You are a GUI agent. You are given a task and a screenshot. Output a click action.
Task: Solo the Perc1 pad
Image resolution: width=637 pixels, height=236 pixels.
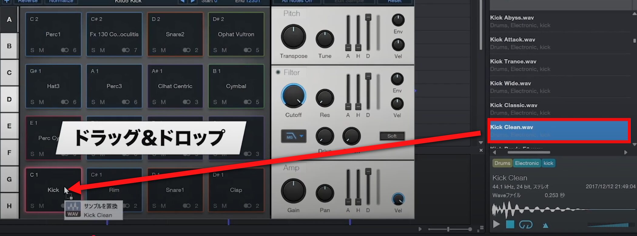point(32,50)
